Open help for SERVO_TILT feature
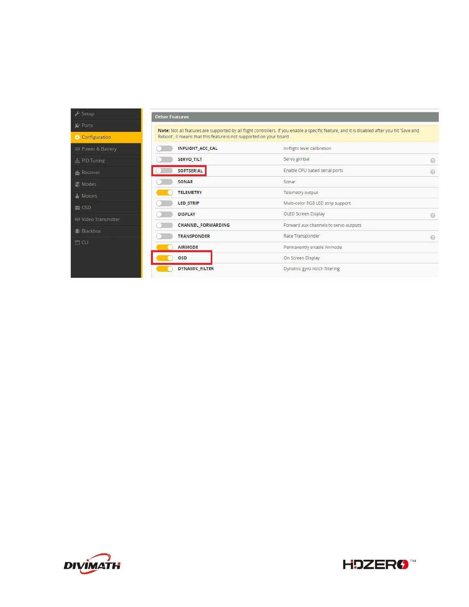 click(x=433, y=161)
